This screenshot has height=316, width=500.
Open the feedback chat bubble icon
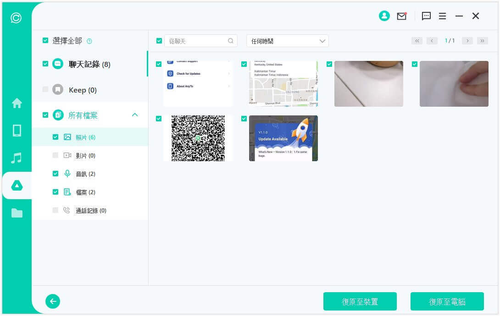[x=426, y=16]
